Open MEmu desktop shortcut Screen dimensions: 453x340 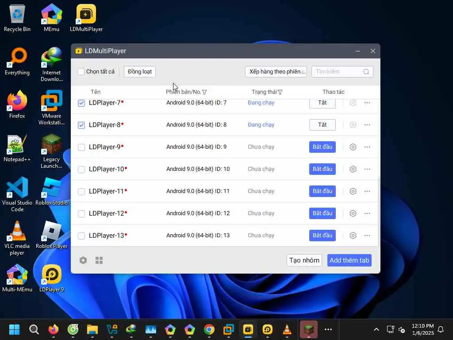[x=51, y=17]
